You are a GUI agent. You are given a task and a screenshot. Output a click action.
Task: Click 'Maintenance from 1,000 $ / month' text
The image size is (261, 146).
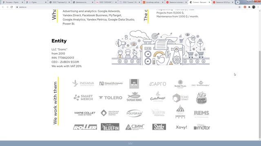click(x=177, y=17)
